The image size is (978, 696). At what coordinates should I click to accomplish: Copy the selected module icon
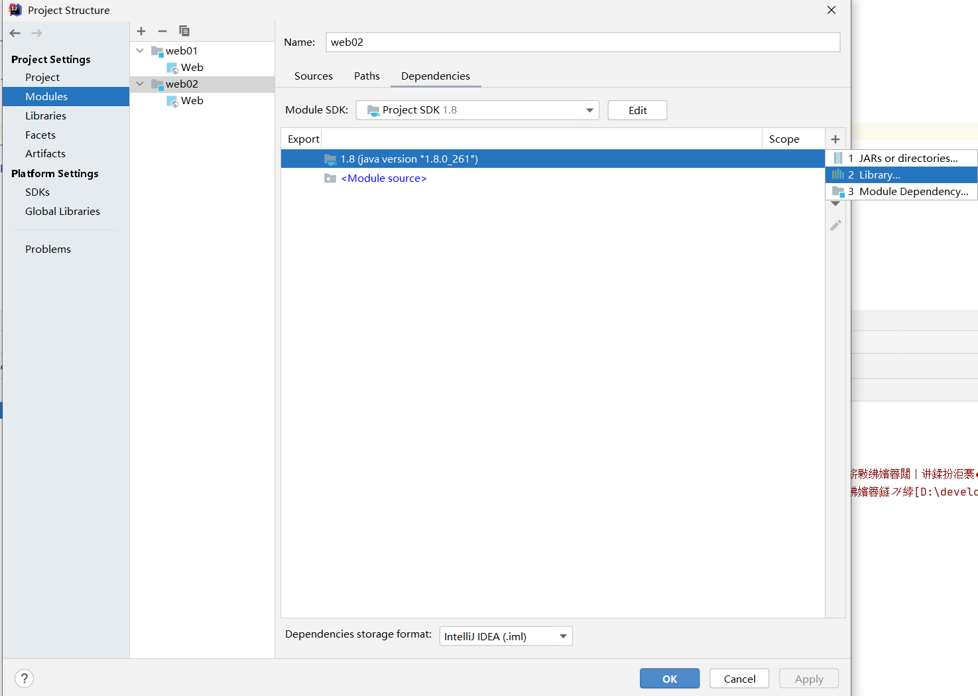[x=184, y=31]
